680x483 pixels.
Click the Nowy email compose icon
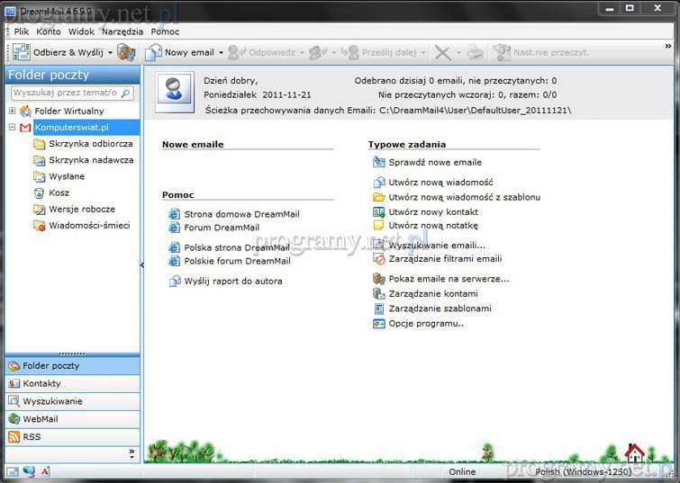[x=152, y=52]
